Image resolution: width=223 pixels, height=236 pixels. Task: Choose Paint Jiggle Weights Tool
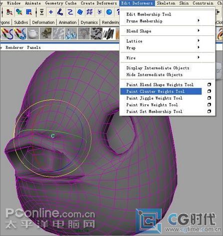154,98
